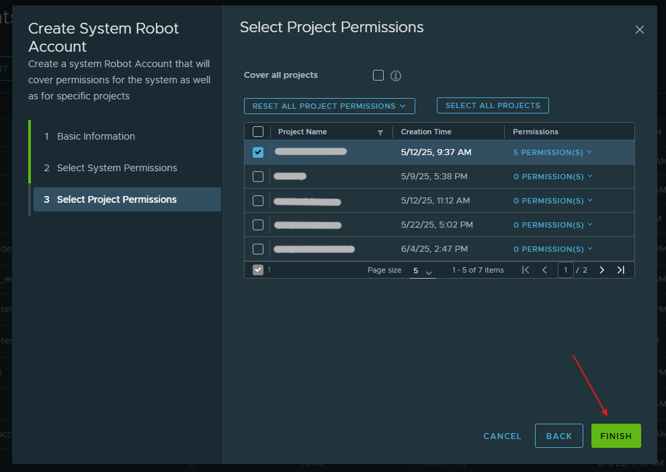
Task: Enable the Cover all projects checkbox
Action: point(378,75)
